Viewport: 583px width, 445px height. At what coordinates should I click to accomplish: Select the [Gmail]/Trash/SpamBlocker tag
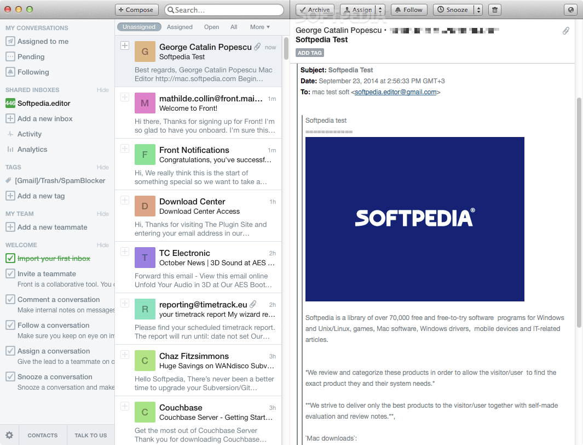coord(56,180)
